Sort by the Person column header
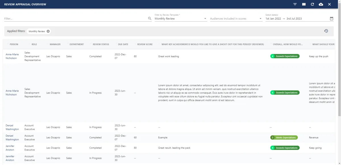The width and height of the screenshot is (341, 165). pos(14,44)
